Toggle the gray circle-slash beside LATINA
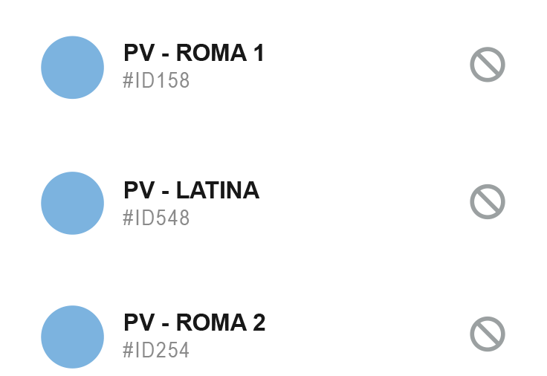This screenshot has width=547, height=376. [488, 201]
